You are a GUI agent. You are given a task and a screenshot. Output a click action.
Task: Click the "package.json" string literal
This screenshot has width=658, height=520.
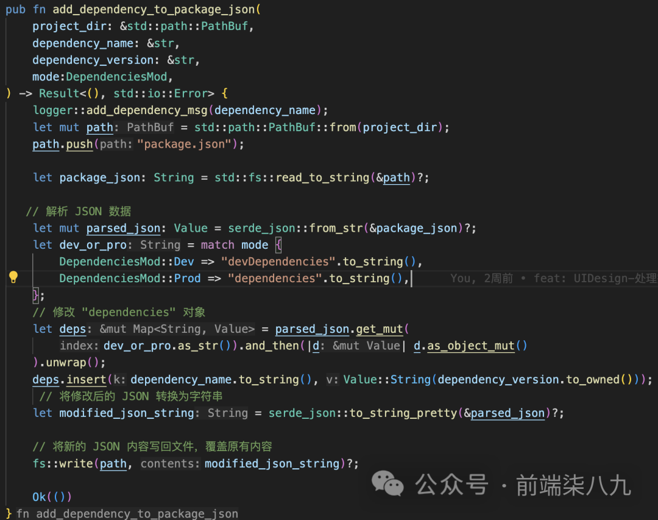click(x=184, y=144)
